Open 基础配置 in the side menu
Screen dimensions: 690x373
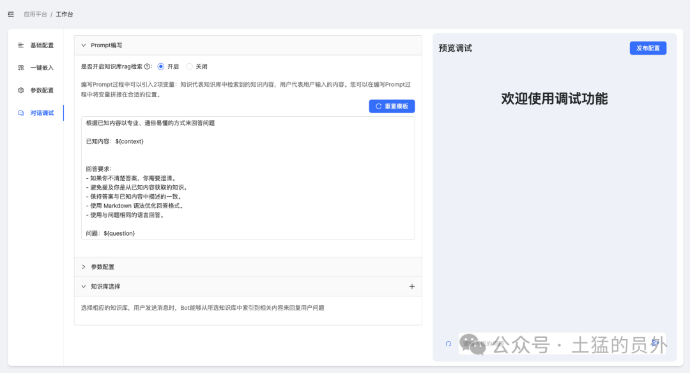coord(42,45)
